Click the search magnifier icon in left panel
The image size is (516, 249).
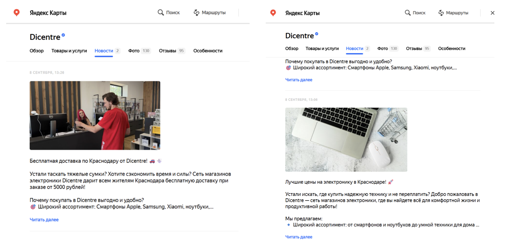[160, 13]
